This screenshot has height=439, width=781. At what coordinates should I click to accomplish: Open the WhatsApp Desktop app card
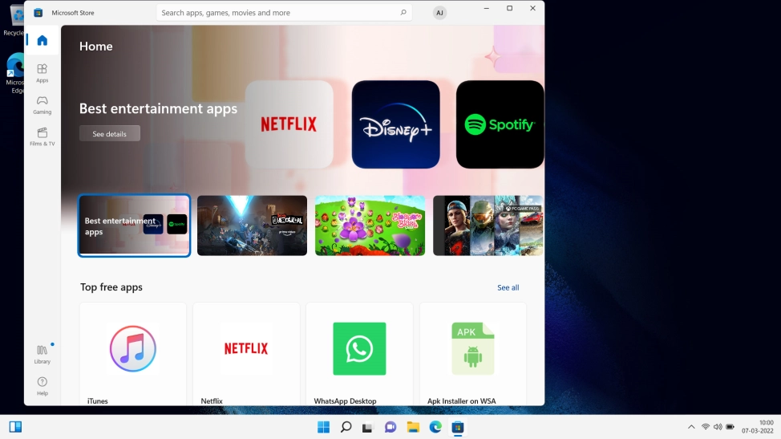[359, 354]
